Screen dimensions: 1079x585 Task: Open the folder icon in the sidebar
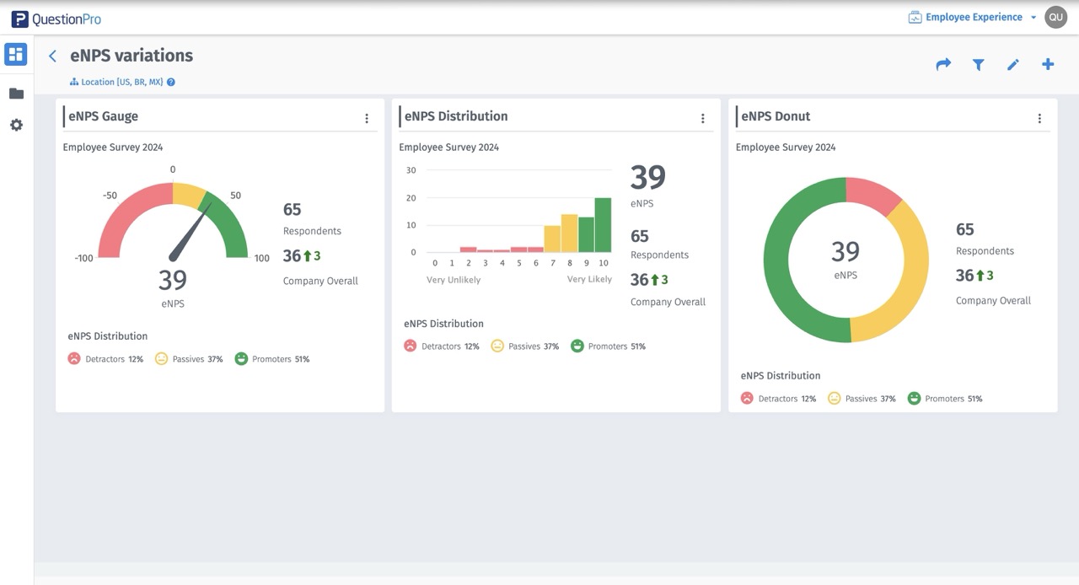[x=16, y=94]
